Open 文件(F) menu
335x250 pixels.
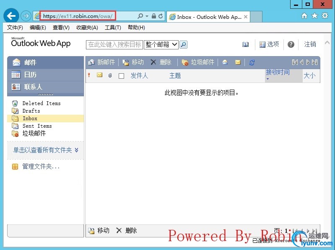15,28
